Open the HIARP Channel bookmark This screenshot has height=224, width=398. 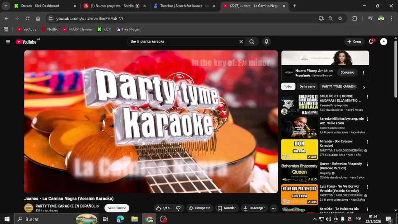pos(77,29)
